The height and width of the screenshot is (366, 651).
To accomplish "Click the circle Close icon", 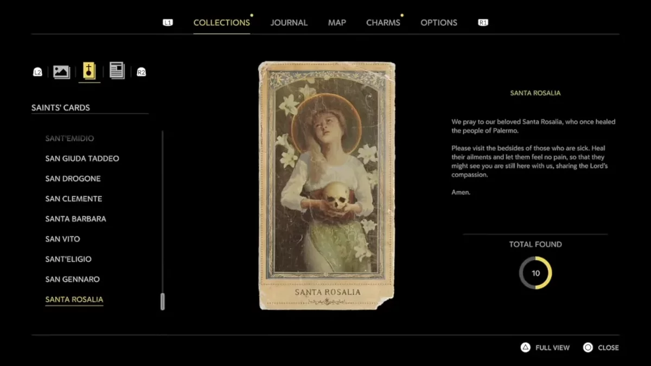I will pyautogui.click(x=588, y=348).
